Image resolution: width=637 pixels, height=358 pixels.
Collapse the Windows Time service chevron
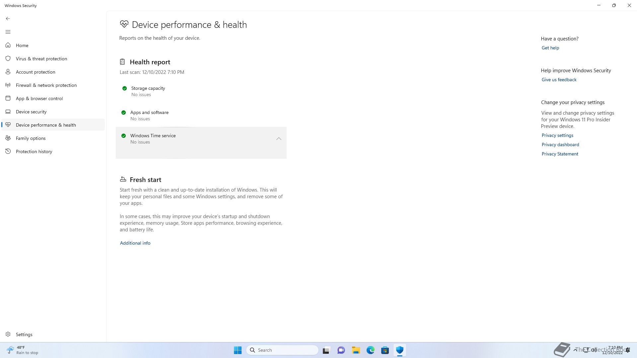pos(279,139)
